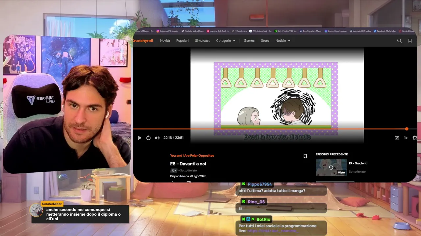Click the E8 - Davanti a noi title
421x236 pixels.
[188, 164]
